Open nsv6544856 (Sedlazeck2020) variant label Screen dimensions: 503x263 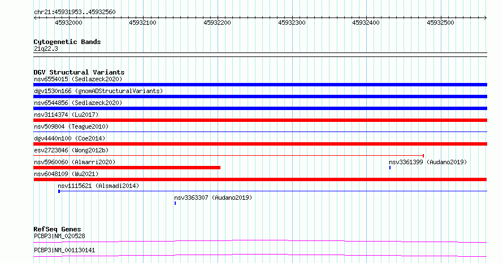point(78,103)
